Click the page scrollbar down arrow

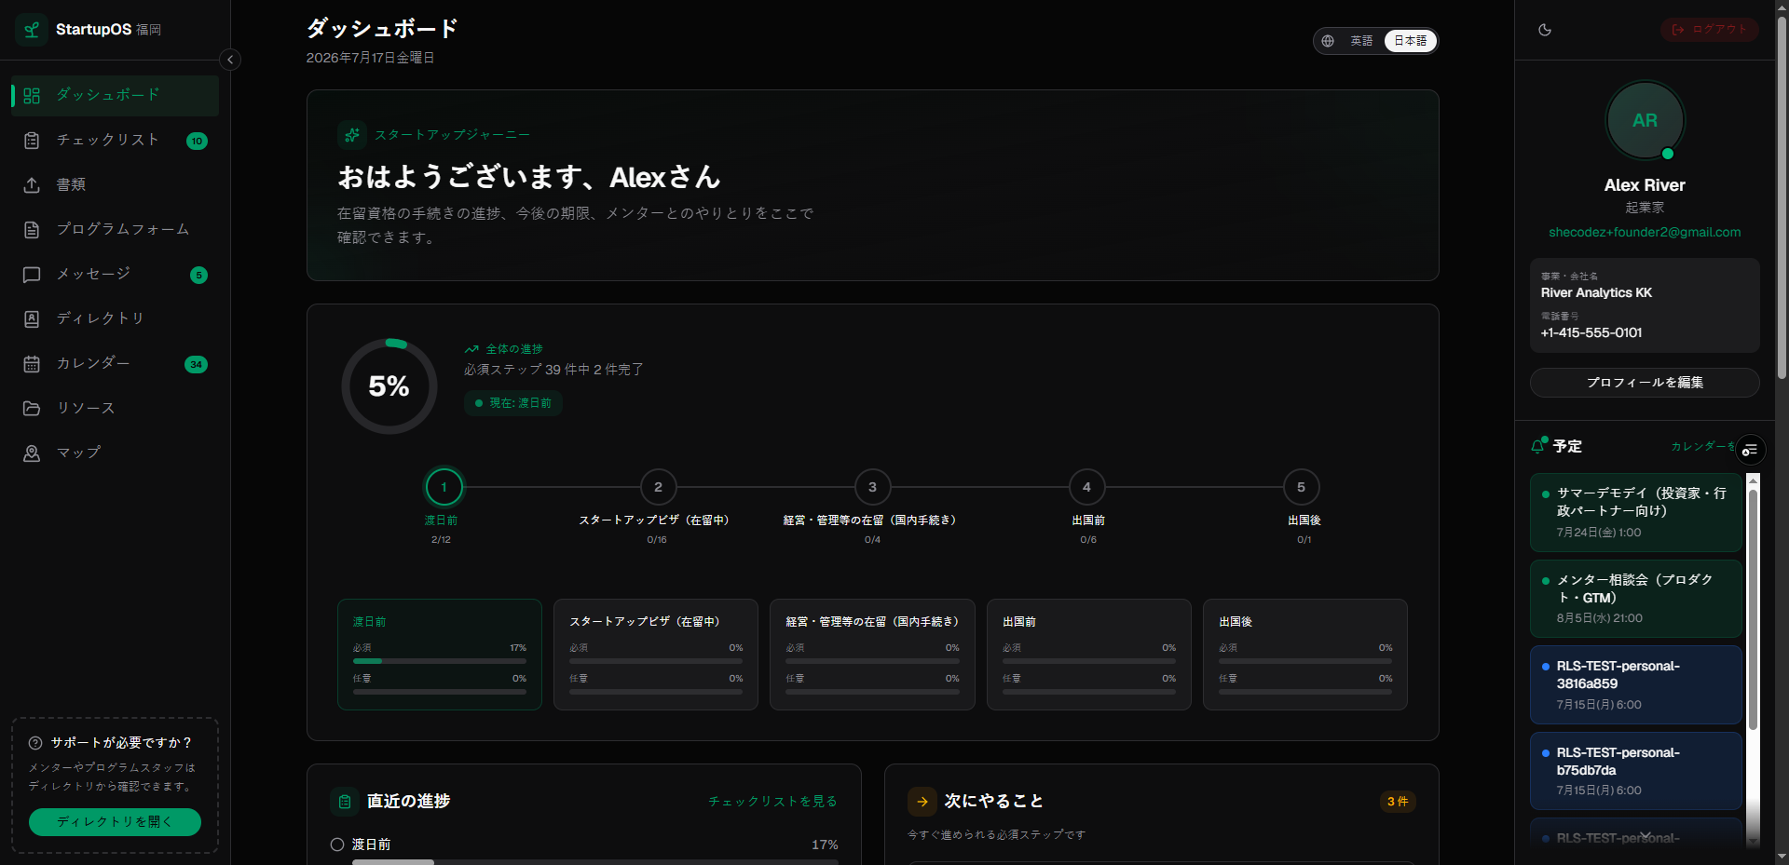pyautogui.click(x=1782, y=856)
